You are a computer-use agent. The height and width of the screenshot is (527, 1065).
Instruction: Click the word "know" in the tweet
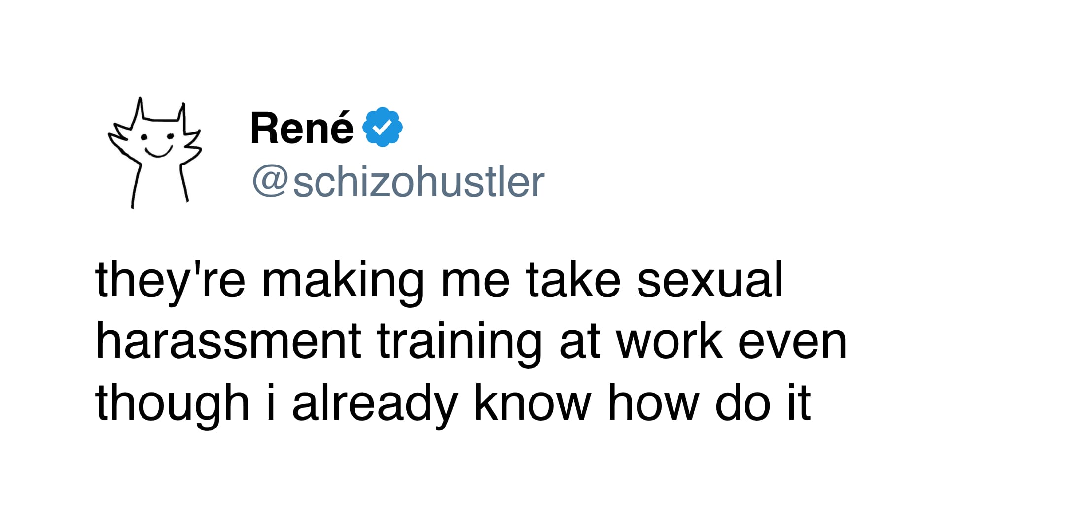tap(532, 404)
